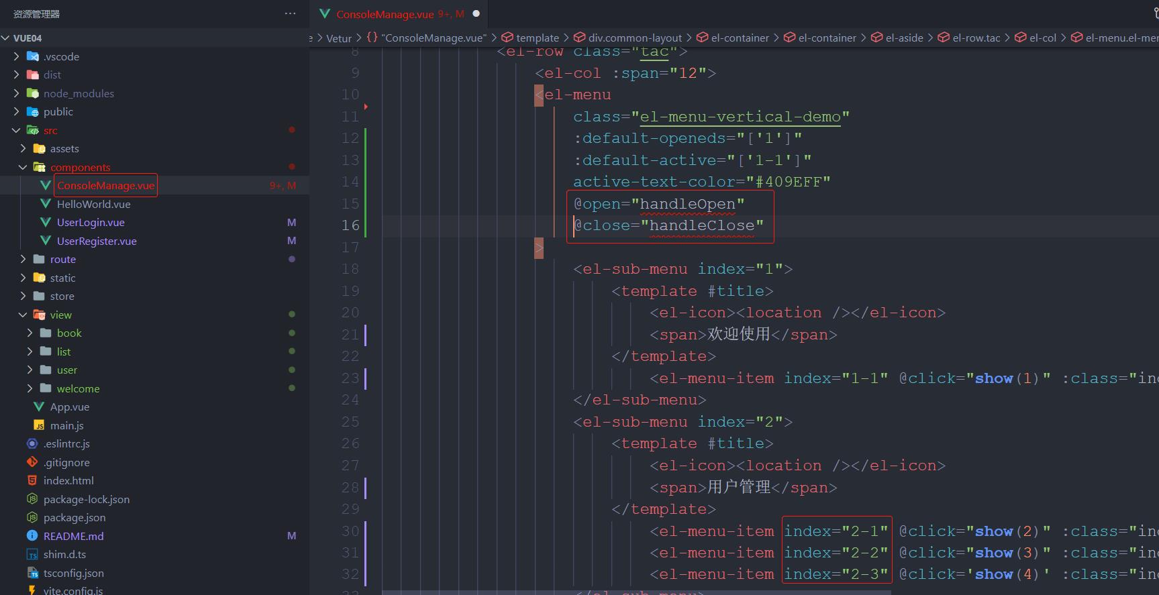Screen dimensions: 1159x595
Task: Click the el-col breadcrumb item
Action: (x=1036, y=38)
